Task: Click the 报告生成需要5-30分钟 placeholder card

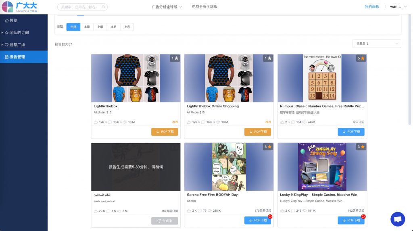Action: pyautogui.click(x=136, y=167)
